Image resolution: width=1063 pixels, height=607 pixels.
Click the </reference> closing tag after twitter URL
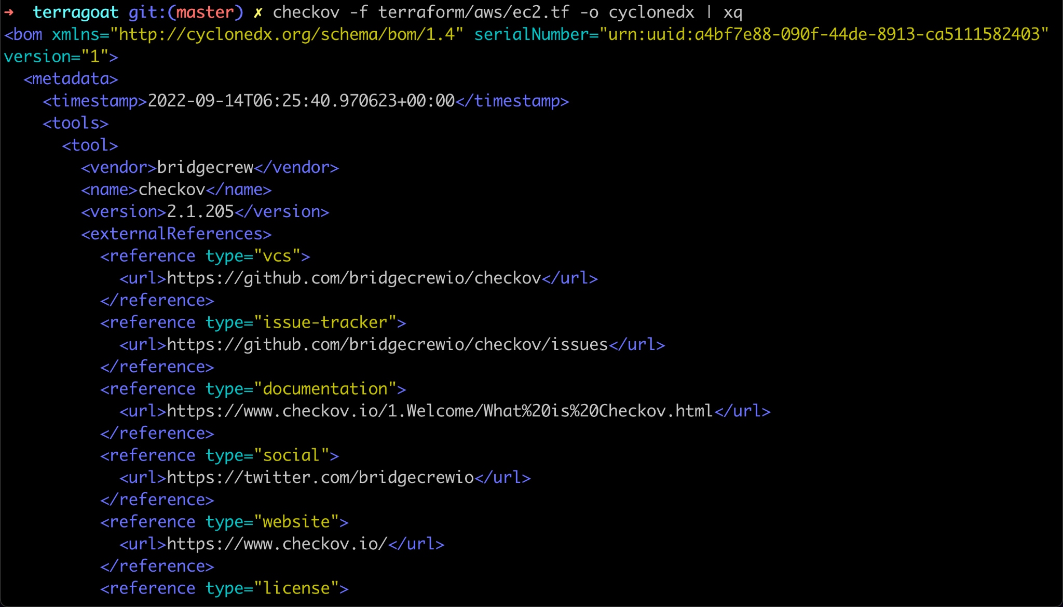coord(157,500)
